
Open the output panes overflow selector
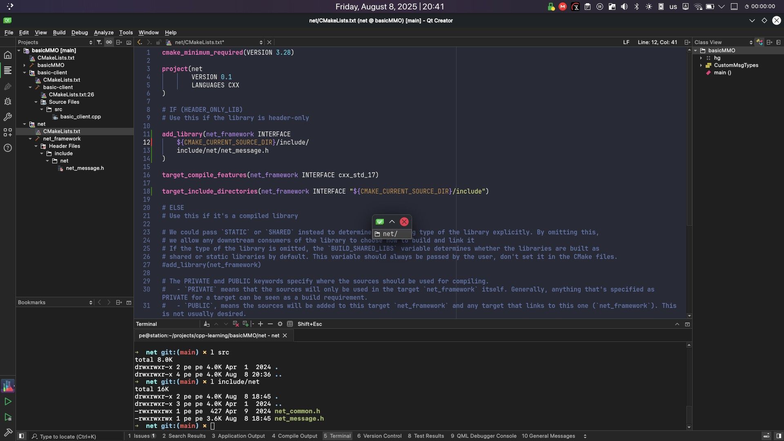(x=585, y=436)
